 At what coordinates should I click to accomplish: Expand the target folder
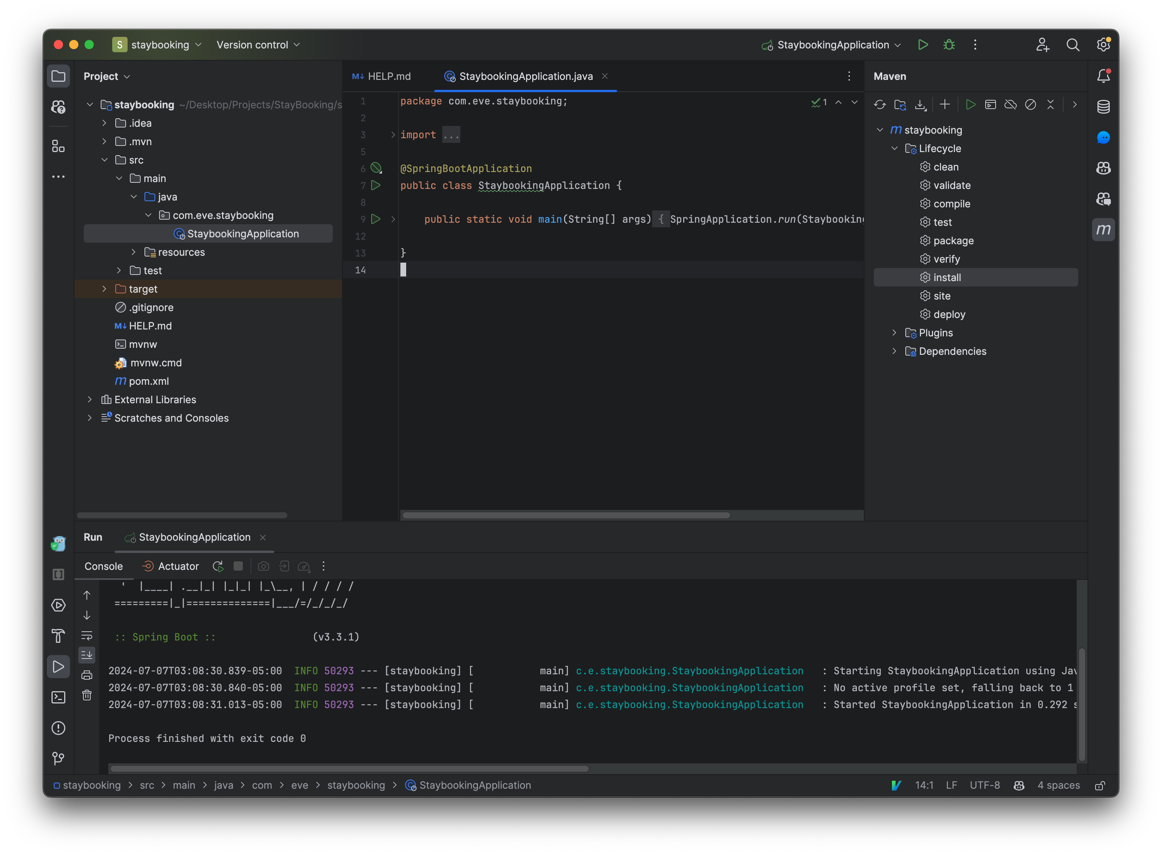pos(104,289)
